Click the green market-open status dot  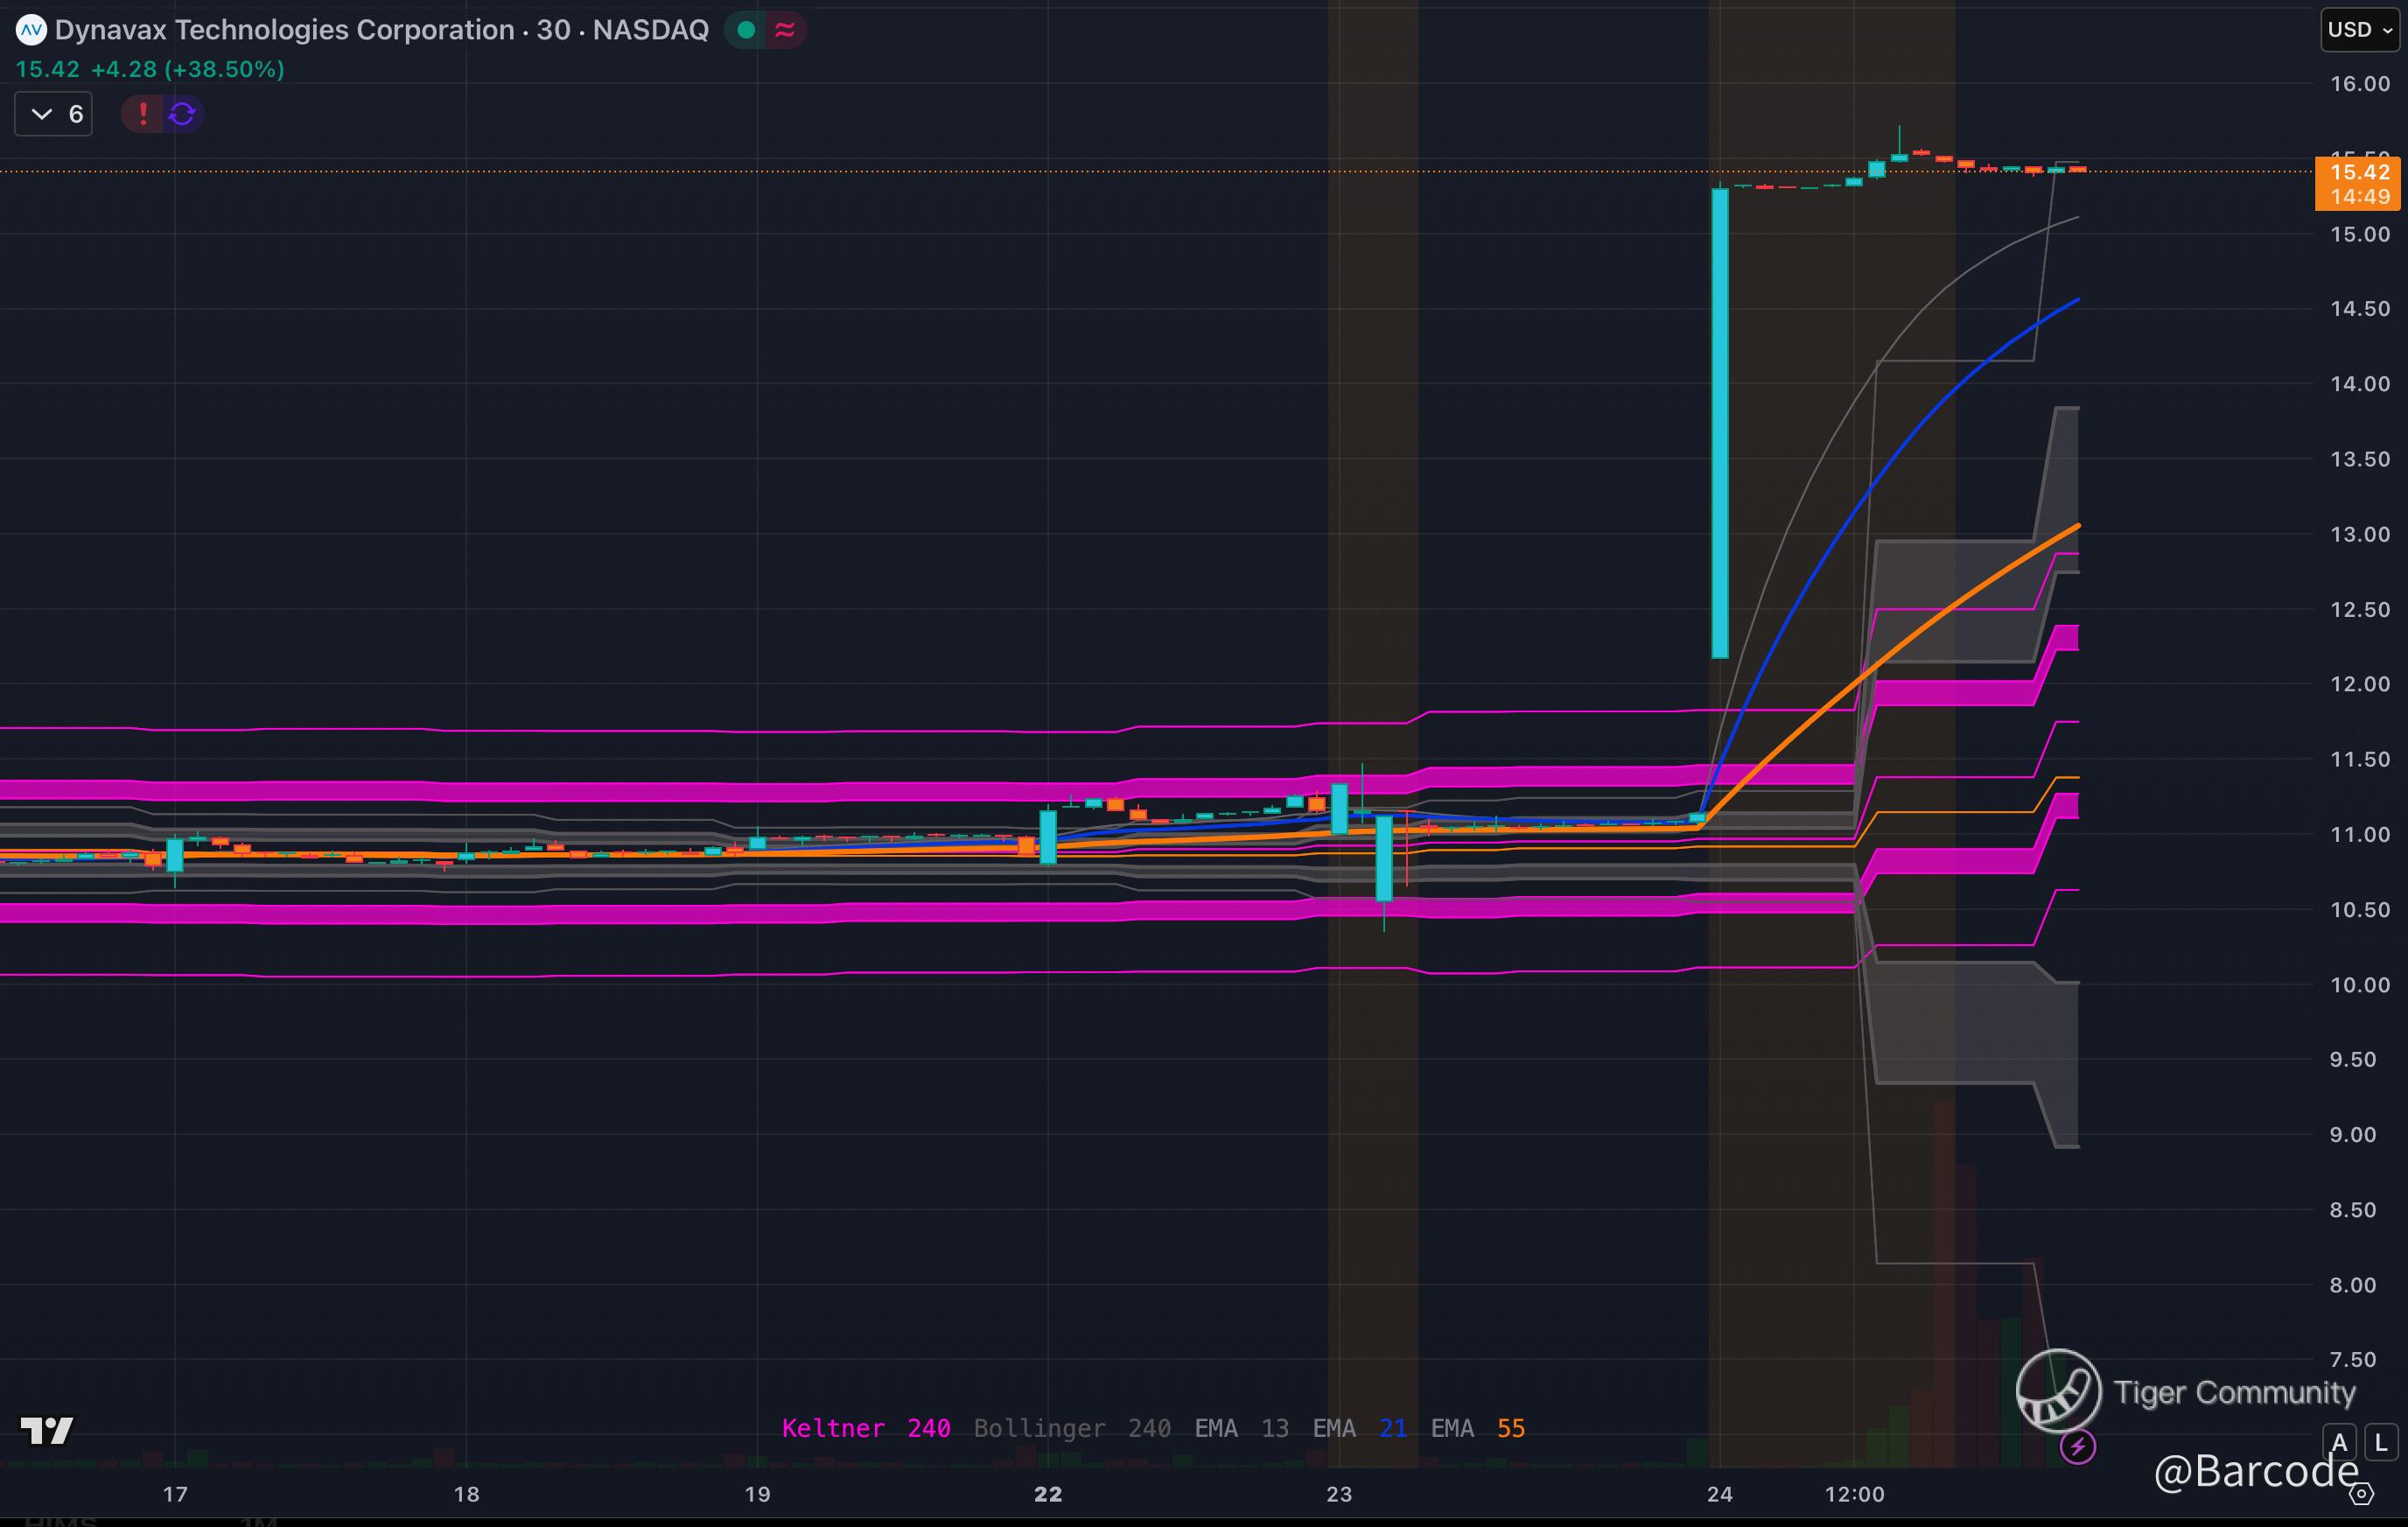pos(745,30)
